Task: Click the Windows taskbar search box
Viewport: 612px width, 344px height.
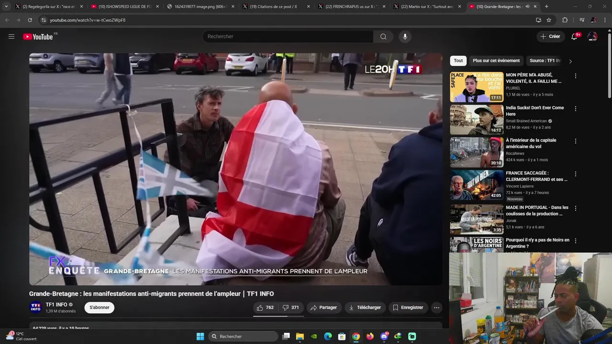Action: (243, 336)
